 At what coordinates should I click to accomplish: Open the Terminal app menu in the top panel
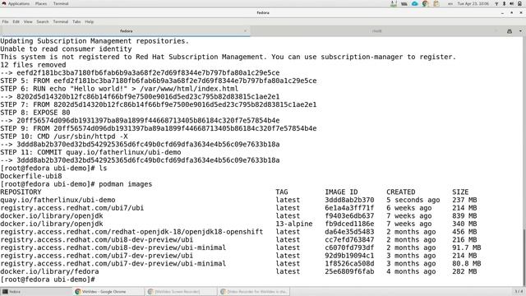point(61,3)
